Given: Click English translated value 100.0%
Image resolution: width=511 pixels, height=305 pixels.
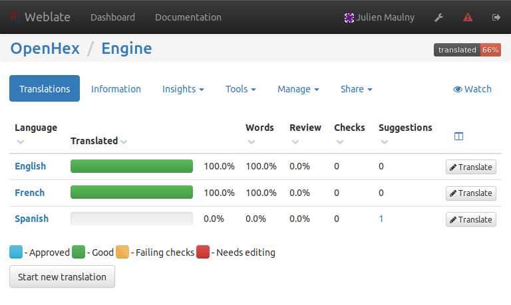Looking at the screenshot, I should tap(220, 166).
